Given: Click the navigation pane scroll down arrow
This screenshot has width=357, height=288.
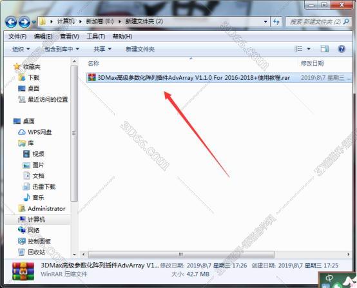Looking at the screenshot, I should pos(74,254).
